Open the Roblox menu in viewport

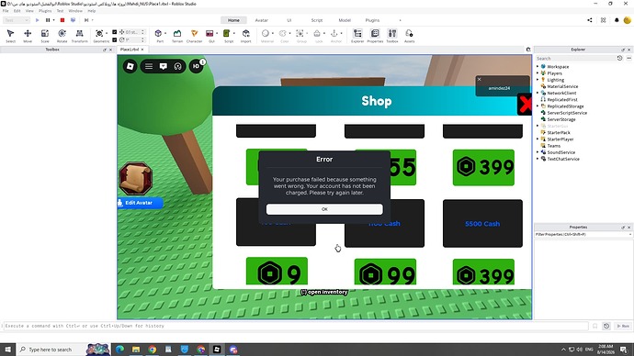tap(130, 66)
